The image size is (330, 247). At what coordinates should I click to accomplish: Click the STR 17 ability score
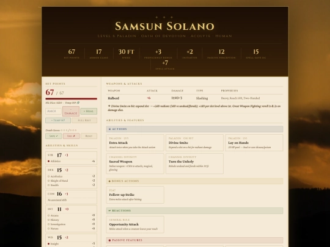coord(59,156)
